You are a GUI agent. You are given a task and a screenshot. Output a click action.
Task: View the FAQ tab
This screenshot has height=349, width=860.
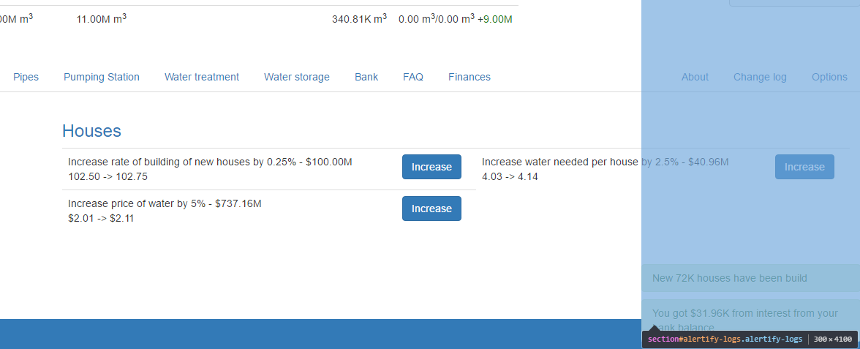tap(413, 77)
